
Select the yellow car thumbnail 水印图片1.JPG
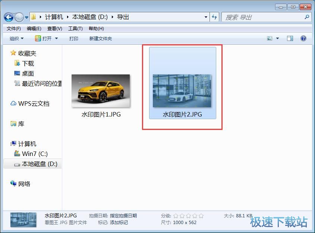point(101,91)
